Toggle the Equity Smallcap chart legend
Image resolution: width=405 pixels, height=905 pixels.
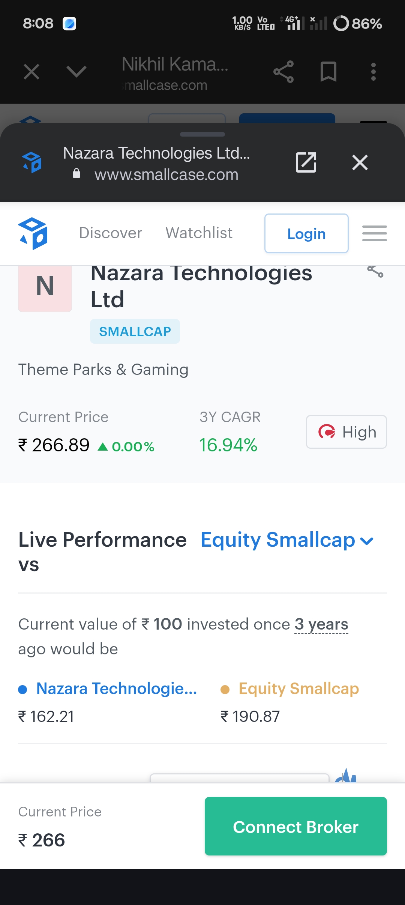[290, 689]
